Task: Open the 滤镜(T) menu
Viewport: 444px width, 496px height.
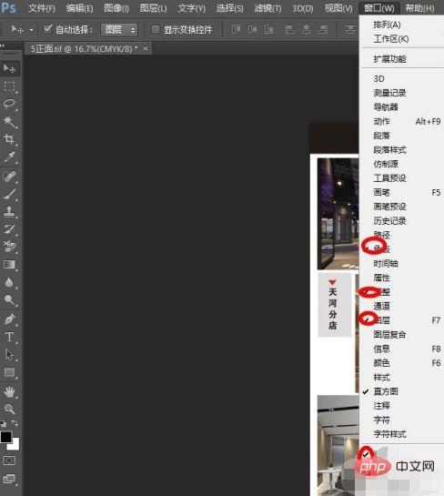Action: tap(267, 8)
